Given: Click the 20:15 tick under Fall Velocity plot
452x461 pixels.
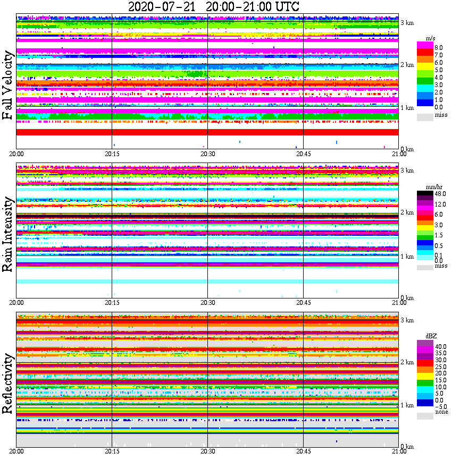Looking at the screenshot, I should click(x=112, y=154).
